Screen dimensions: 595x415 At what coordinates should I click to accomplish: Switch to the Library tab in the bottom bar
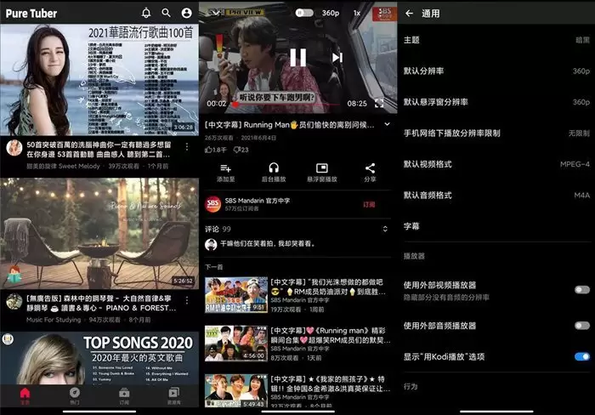173,395
